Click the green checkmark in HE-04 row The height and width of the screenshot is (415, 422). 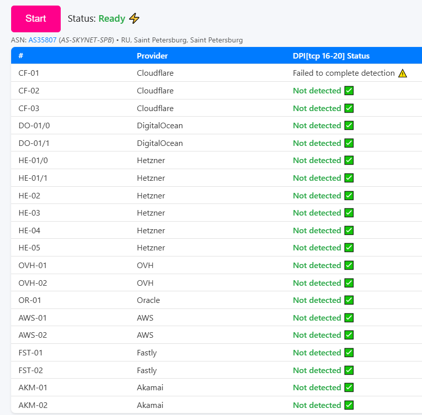click(x=349, y=230)
